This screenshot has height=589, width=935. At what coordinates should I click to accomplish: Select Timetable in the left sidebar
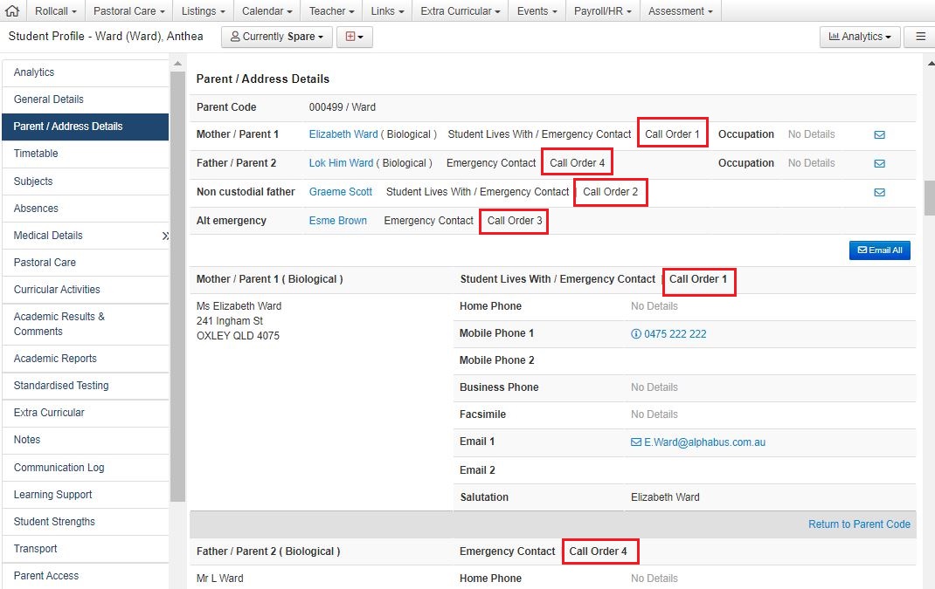point(36,154)
